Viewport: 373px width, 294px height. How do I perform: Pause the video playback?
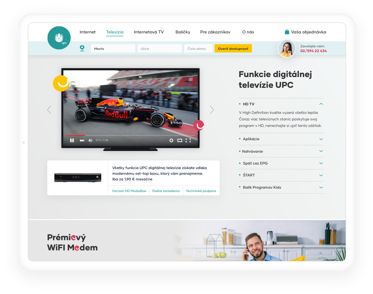[x=72, y=140]
